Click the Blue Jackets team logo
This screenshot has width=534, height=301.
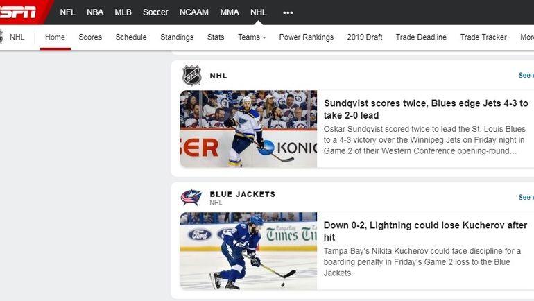(x=191, y=198)
